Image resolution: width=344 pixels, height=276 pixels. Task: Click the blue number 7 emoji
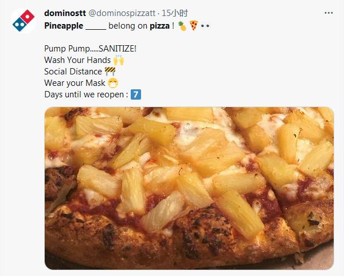(136, 94)
